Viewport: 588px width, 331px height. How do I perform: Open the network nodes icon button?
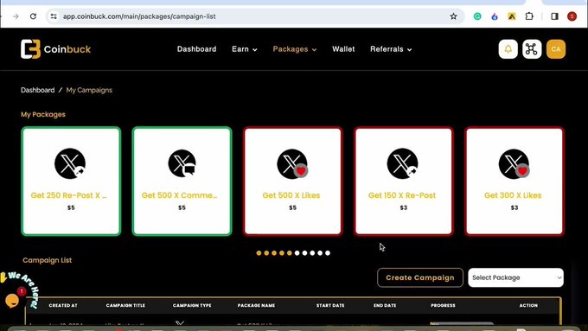(x=532, y=49)
